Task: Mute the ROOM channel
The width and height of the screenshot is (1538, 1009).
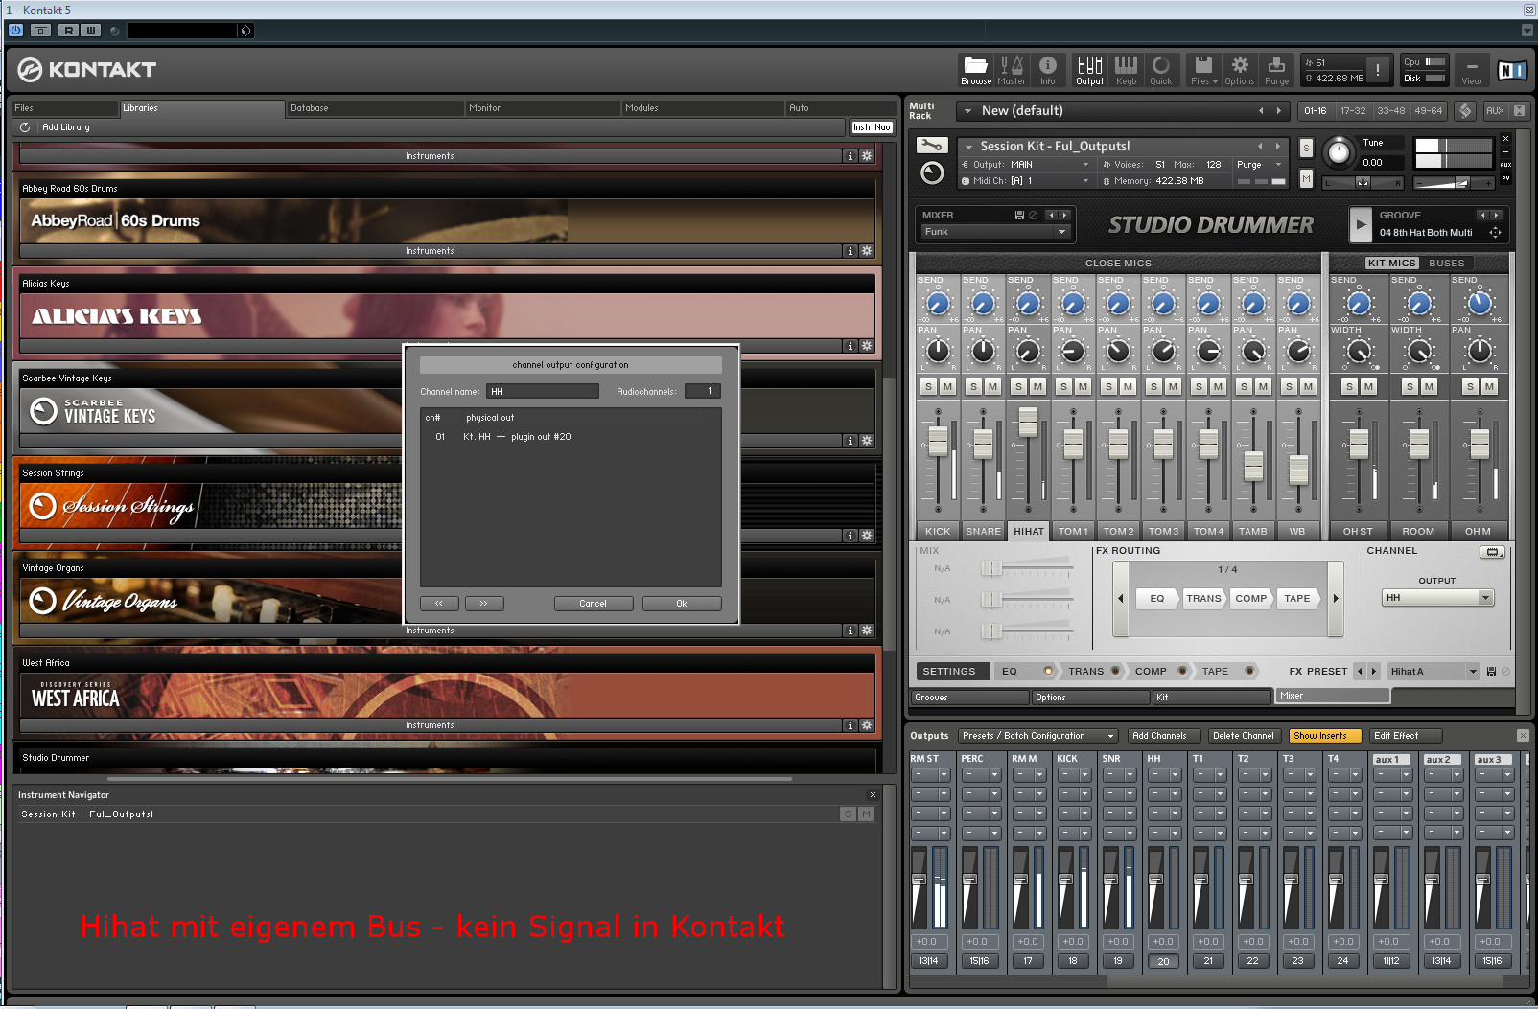Action: coord(1429,387)
